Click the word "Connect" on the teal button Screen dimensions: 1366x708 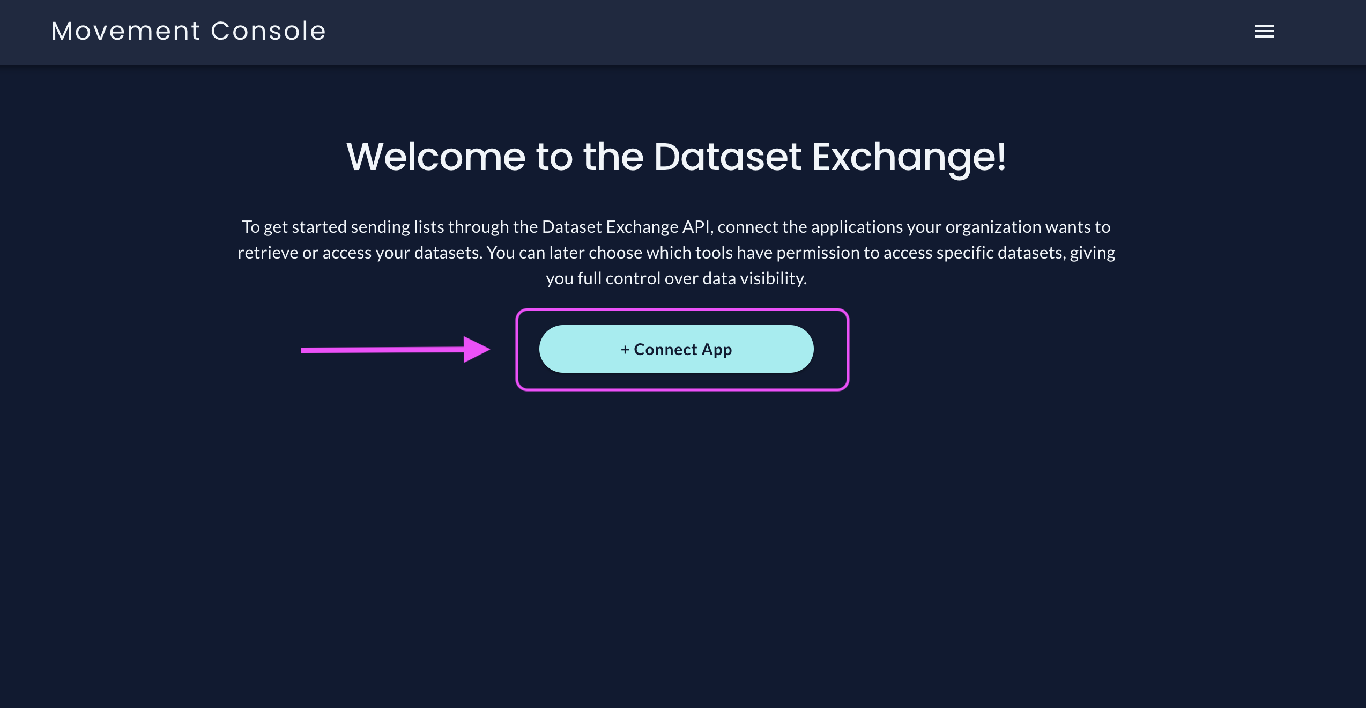(x=665, y=350)
